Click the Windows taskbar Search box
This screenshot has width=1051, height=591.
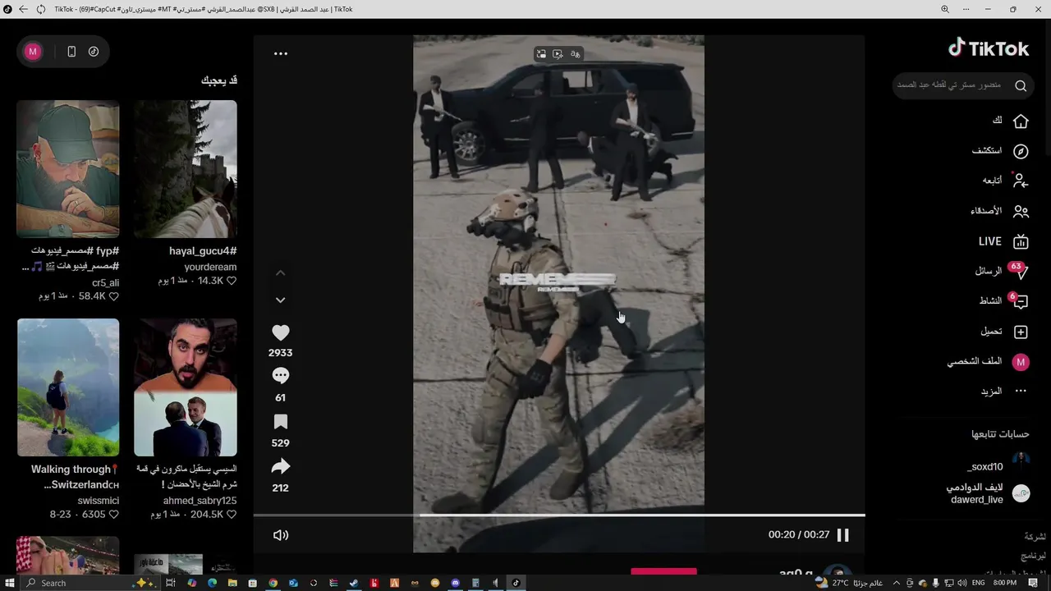click(x=89, y=583)
